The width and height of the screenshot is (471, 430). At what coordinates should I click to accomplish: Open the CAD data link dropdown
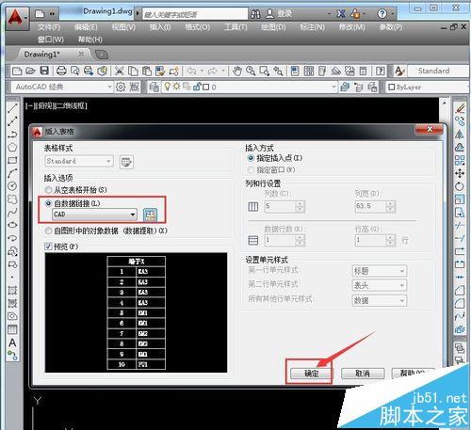[x=94, y=215]
